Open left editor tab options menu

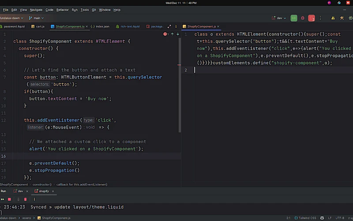[176, 27]
